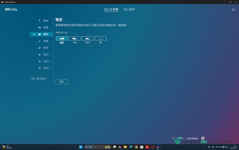The height and width of the screenshot is (150, 239).
Task: Open the McAfee shield app on taskbar
Action: pos(153,147)
